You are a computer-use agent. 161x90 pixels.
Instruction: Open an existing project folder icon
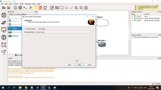pyautogui.click(x=9, y=8)
